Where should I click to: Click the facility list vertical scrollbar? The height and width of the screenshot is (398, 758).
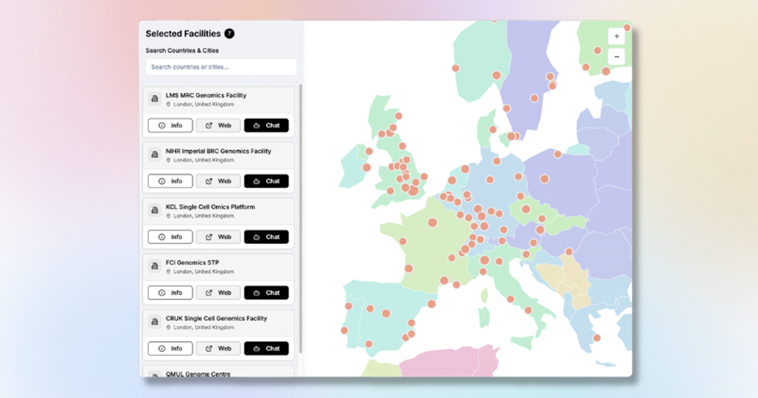point(300,218)
